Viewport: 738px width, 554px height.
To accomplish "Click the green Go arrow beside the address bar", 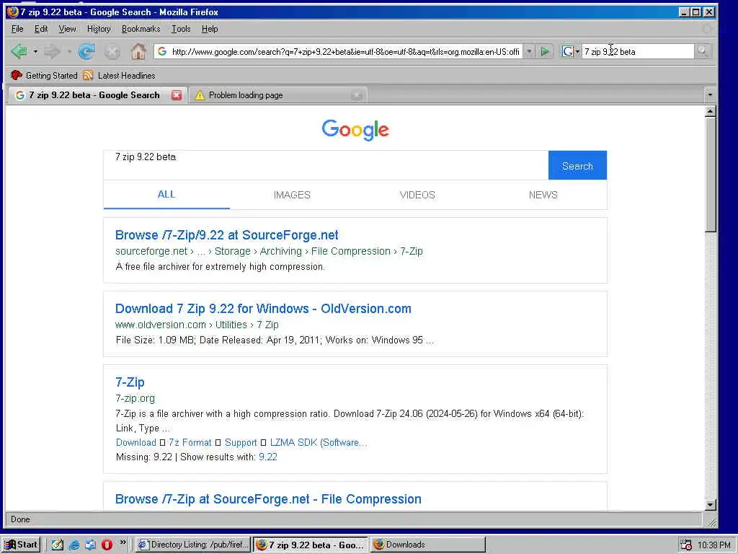I will pos(545,51).
